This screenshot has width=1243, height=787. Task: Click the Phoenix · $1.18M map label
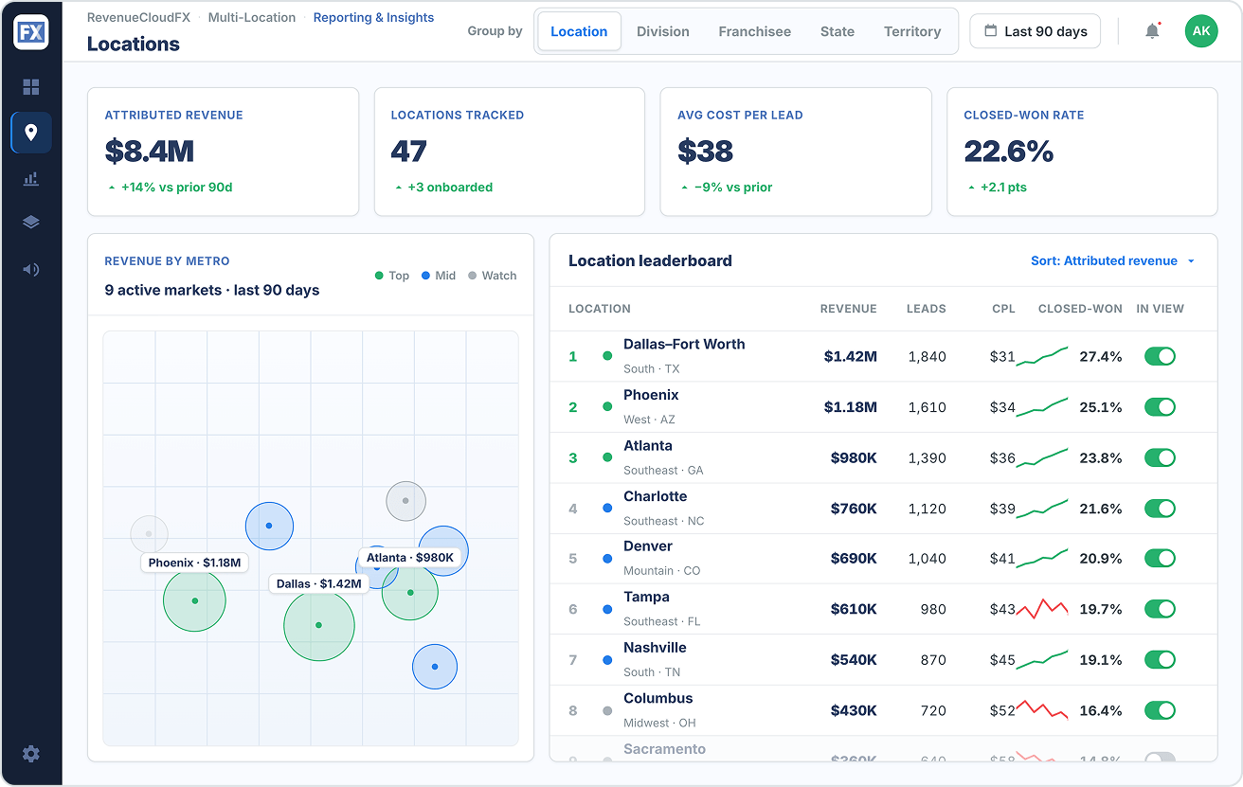(x=195, y=563)
